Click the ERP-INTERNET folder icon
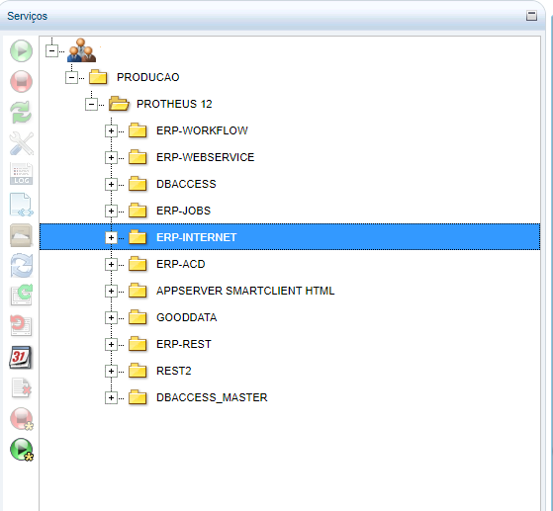The image size is (553, 511). coord(138,237)
